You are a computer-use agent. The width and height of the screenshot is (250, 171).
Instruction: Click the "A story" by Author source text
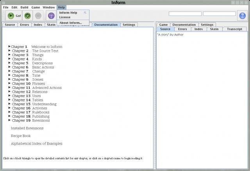pyautogui.click(x=170, y=35)
